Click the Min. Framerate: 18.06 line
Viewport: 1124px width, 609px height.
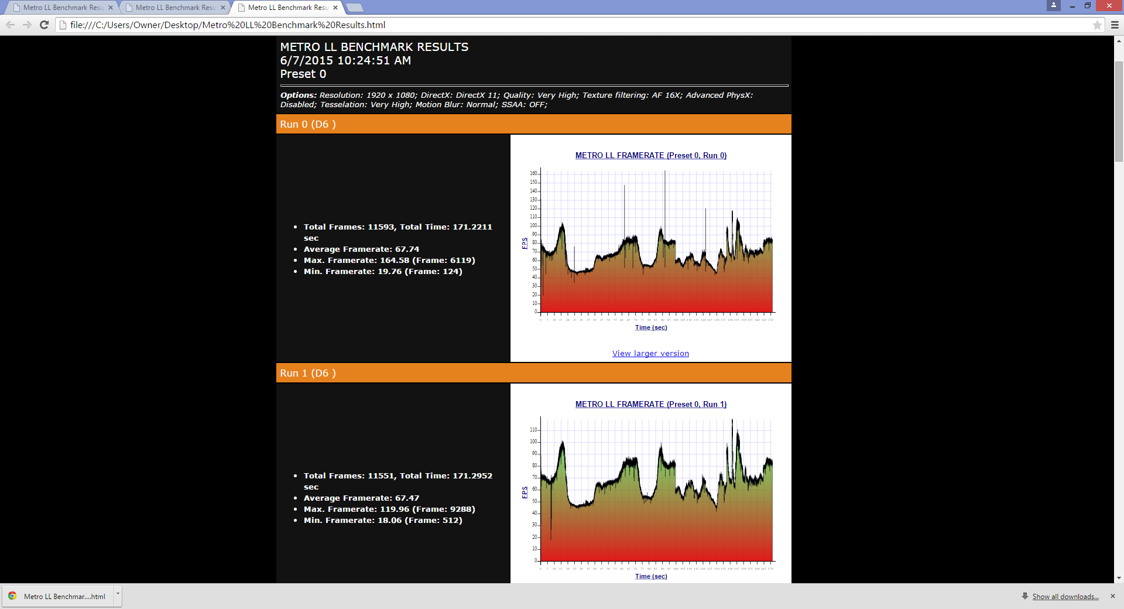coord(383,520)
